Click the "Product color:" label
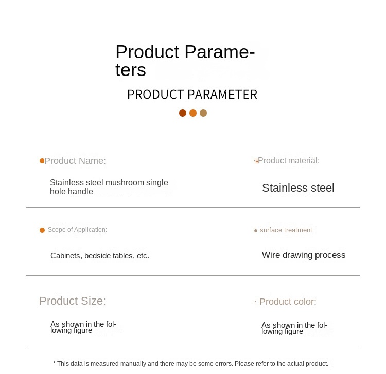The width and height of the screenshot is (386, 374). 288,302
